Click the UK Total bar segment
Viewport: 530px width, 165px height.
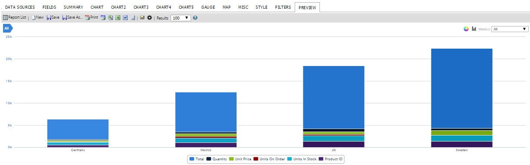(333, 97)
